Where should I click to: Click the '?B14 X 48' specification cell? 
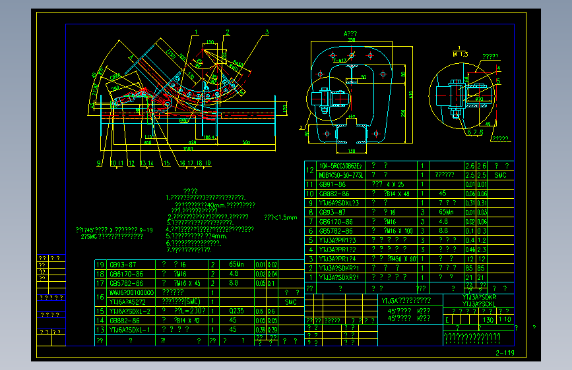pyautogui.click(x=396, y=194)
